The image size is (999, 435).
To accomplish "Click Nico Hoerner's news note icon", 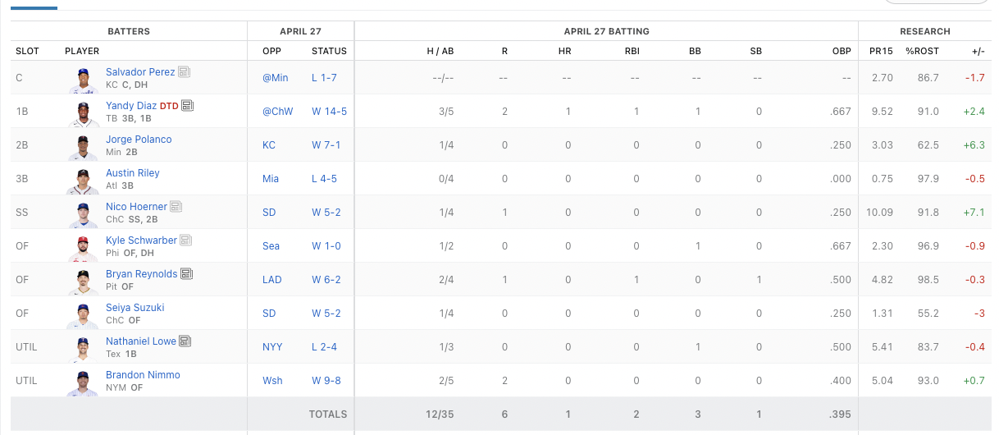I will (x=176, y=207).
